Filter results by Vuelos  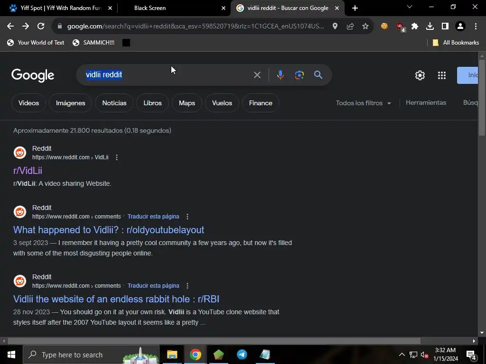point(222,103)
